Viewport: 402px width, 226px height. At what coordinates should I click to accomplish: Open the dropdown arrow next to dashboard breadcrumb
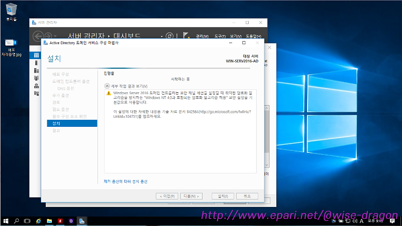point(161,37)
